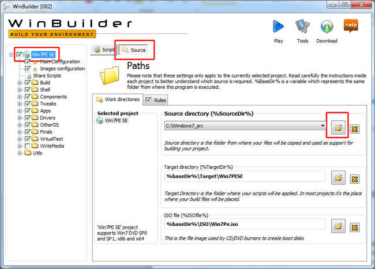Viewport: 375px width, 269px height.
Task: Click the Win7PE SE globe icon in Selected project
Action: tap(99, 120)
